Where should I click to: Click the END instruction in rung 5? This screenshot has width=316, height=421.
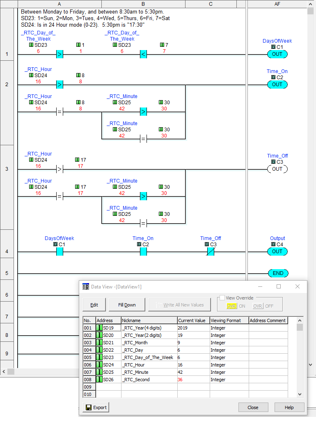coord(278,273)
